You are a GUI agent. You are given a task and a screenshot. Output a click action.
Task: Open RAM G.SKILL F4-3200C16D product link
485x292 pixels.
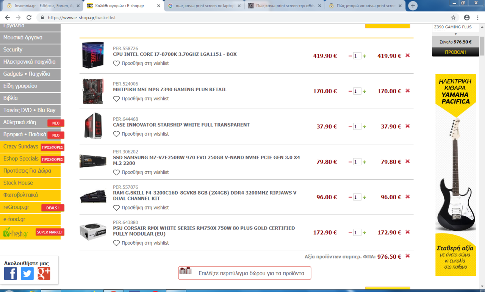(x=205, y=195)
